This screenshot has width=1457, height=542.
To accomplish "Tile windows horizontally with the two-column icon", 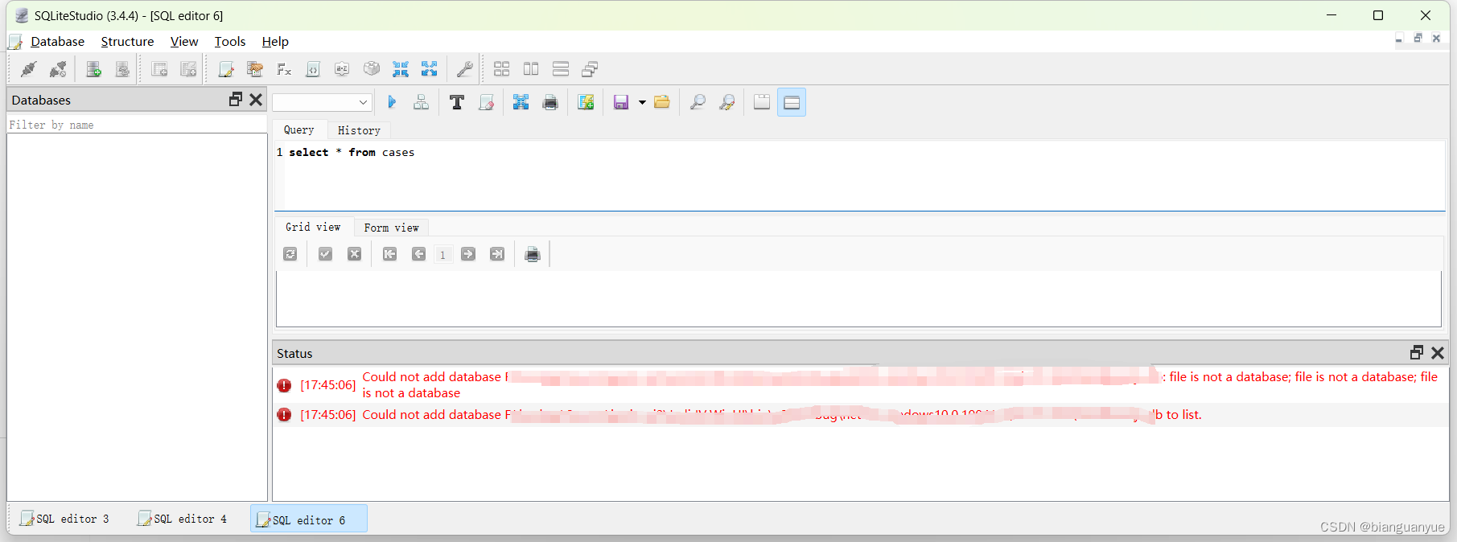I will pos(531,69).
